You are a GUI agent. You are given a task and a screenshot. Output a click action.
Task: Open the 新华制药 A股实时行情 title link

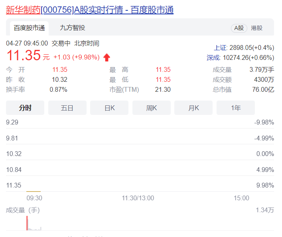click(x=90, y=10)
